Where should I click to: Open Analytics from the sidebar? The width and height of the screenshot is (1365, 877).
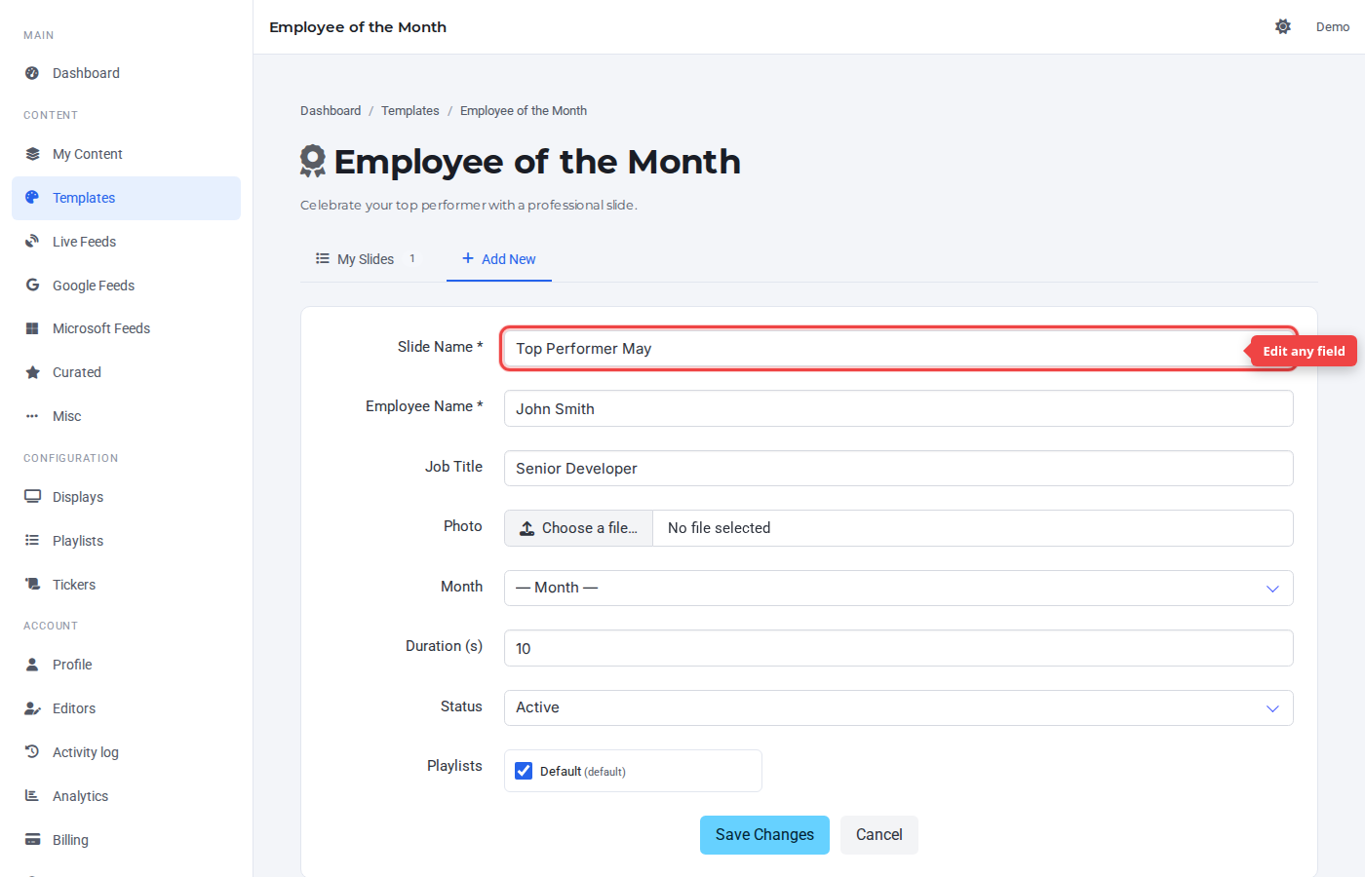(x=126, y=796)
